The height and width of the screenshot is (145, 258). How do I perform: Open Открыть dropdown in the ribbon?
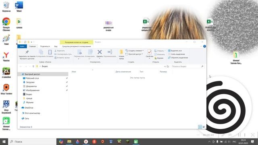tap(160, 51)
